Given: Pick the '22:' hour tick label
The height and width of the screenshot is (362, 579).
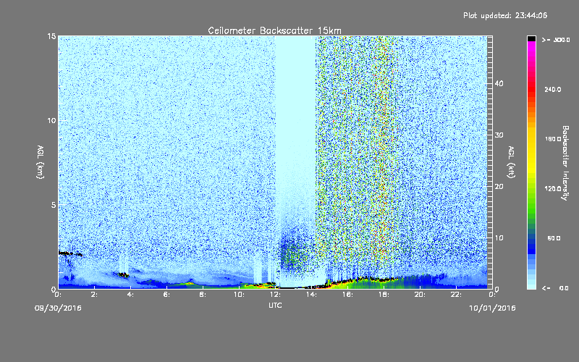Looking at the screenshot, I should [457, 295].
